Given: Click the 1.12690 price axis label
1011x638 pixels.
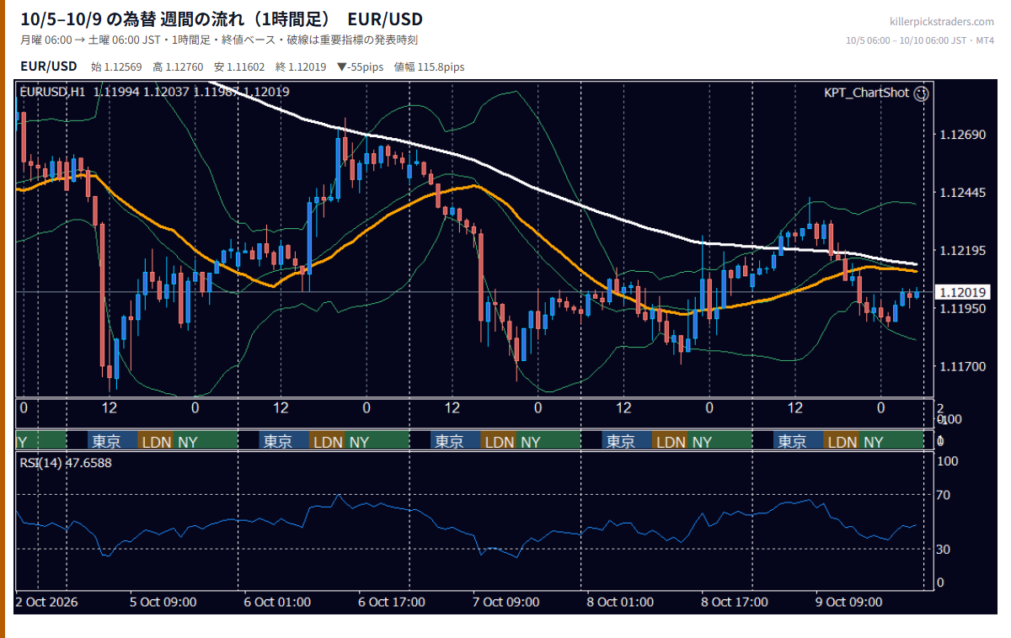Looking at the screenshot, I should pyautogui.click(x=962, y=135).
